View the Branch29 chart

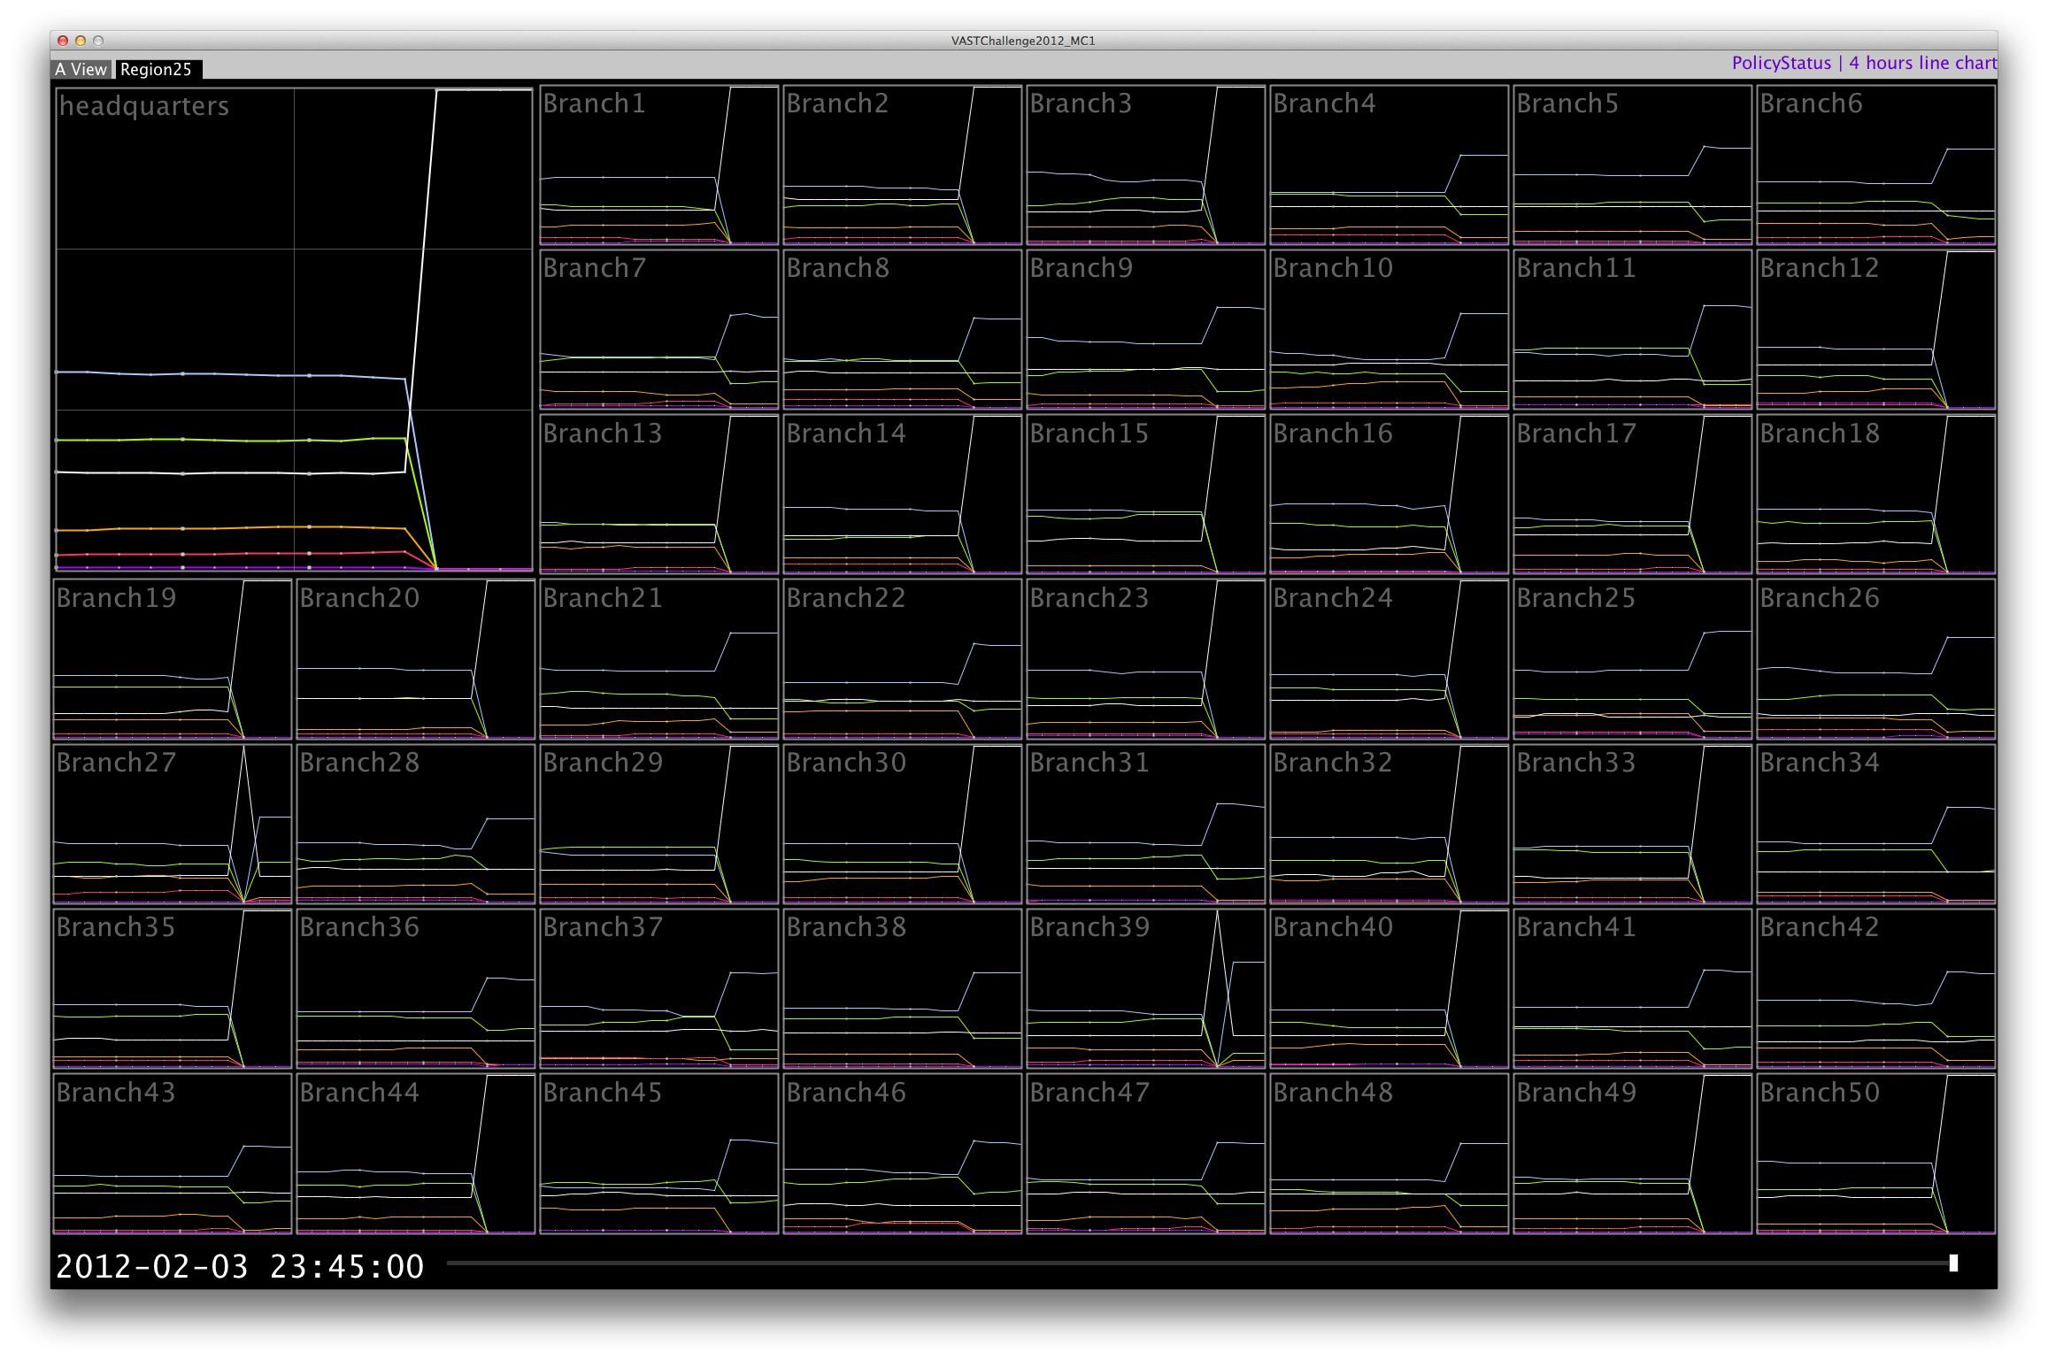coord(659,824)
